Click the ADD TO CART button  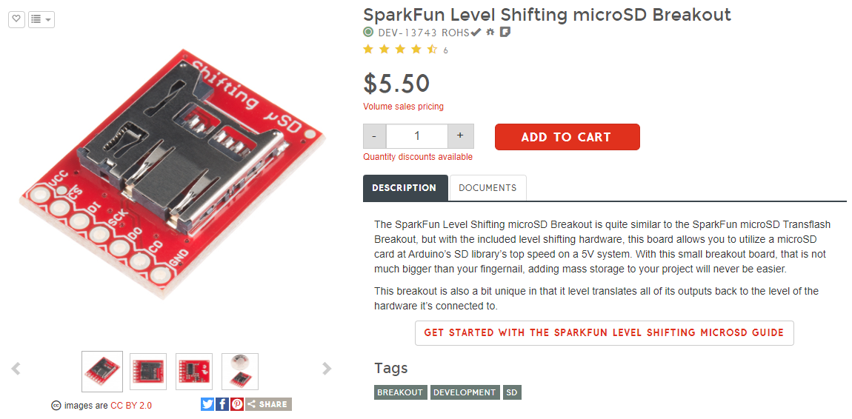567,137
